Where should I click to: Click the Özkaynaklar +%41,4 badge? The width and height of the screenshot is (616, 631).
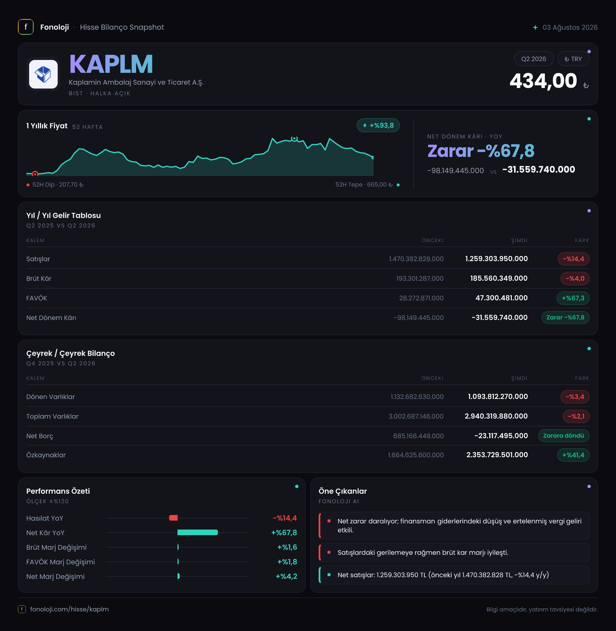(573, 455)
